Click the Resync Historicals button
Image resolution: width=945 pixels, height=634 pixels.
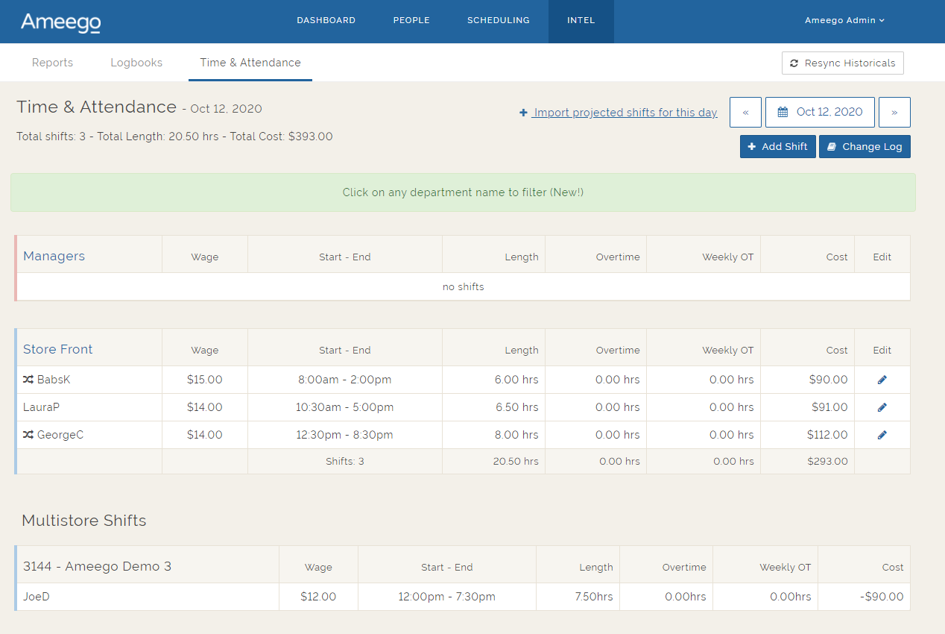tap(842, 63)
